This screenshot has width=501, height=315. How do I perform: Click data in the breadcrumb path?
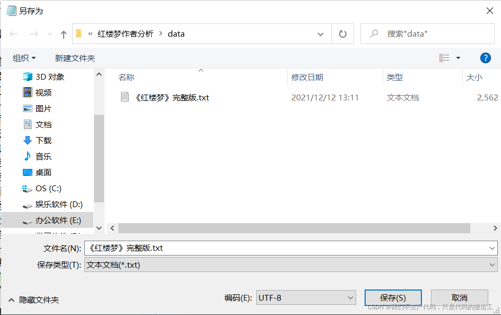pos(176,33)
